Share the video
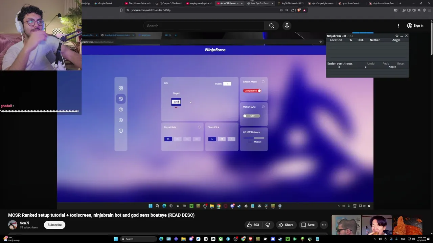 click(286, 225)
